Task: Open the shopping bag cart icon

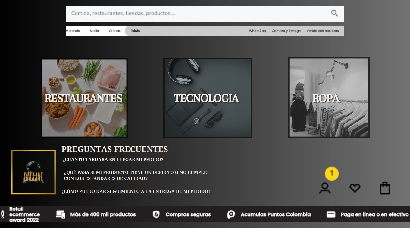Action: pyautogui.click(x=385, y=188)
